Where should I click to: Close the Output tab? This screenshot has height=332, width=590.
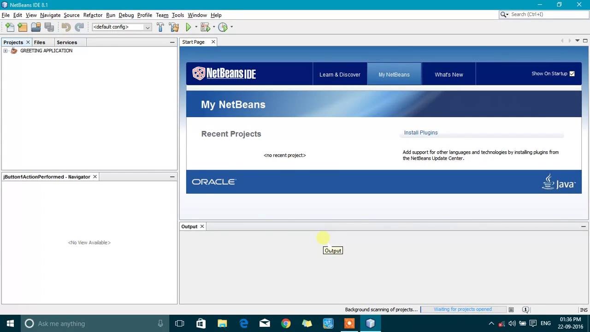click(x=202, y=226)
